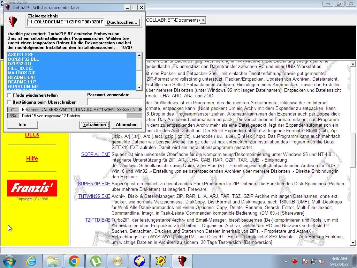Open the Action Center flag icon
357x268 pixels.
(305, 261)
